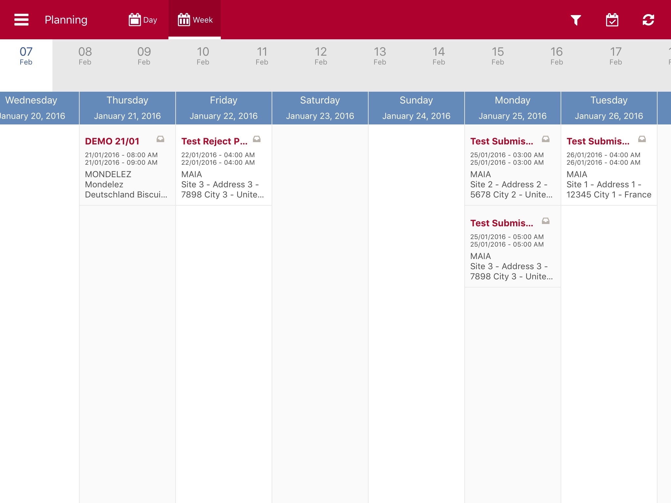671x503 pixels.
Task: Select 17 Feb in date strip
Action: tap(616, 56)
